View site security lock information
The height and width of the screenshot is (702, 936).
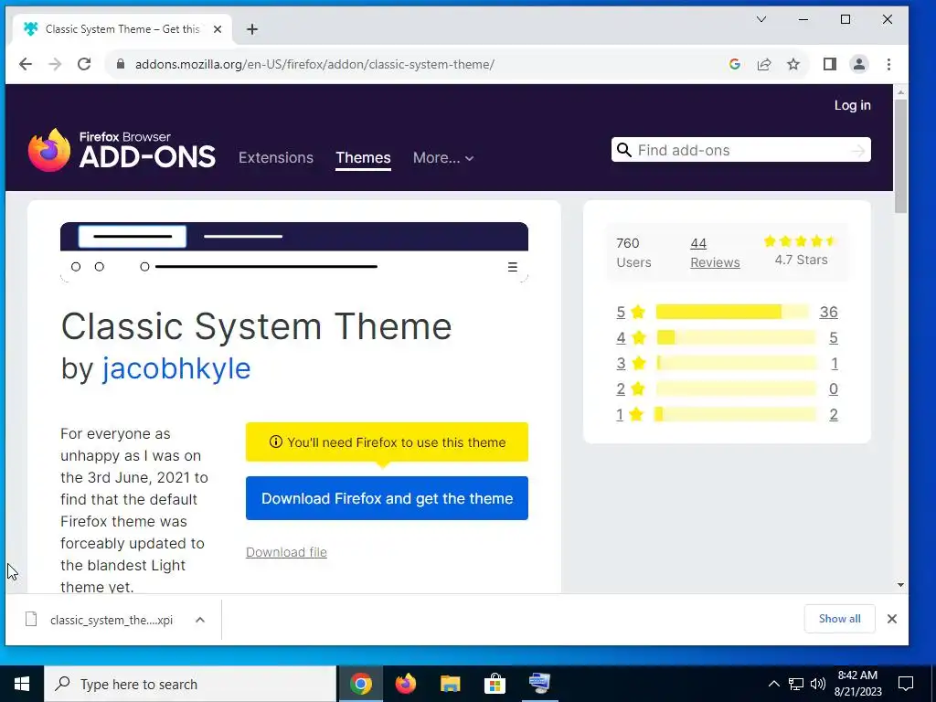(x=120, y=64)
